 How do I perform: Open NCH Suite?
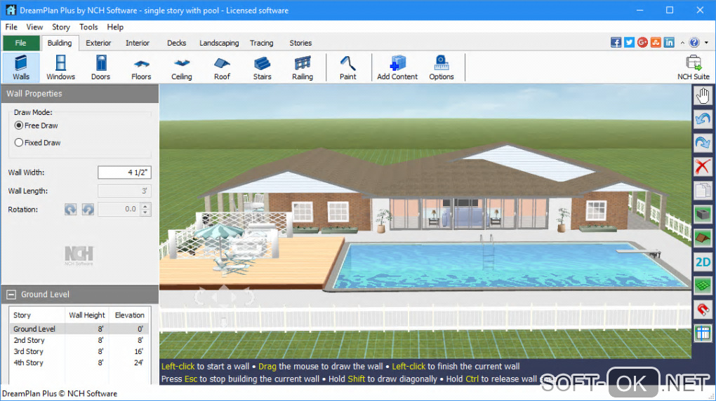pos(693,67)
